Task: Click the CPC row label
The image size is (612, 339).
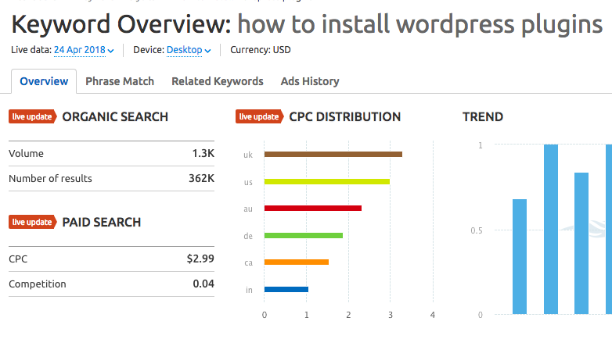Action: pyautogui.click(x=18, y=259)
